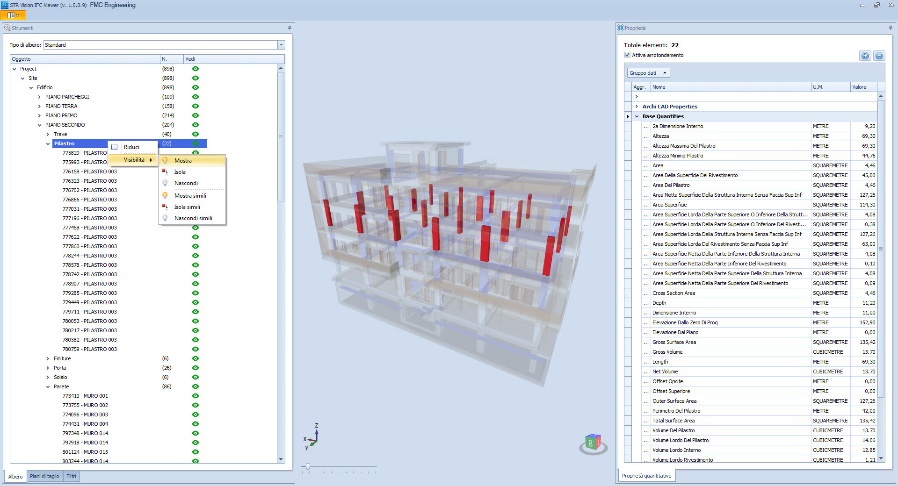Open the Tipo di albero dropdown

click(x=281, y=45)
